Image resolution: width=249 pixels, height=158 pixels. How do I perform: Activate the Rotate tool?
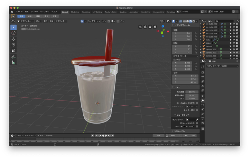click(x=13, y=45)
